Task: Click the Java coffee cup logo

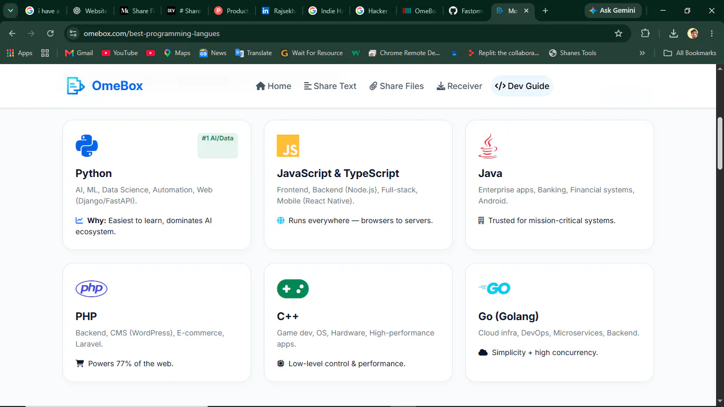Action: [488, 146]
